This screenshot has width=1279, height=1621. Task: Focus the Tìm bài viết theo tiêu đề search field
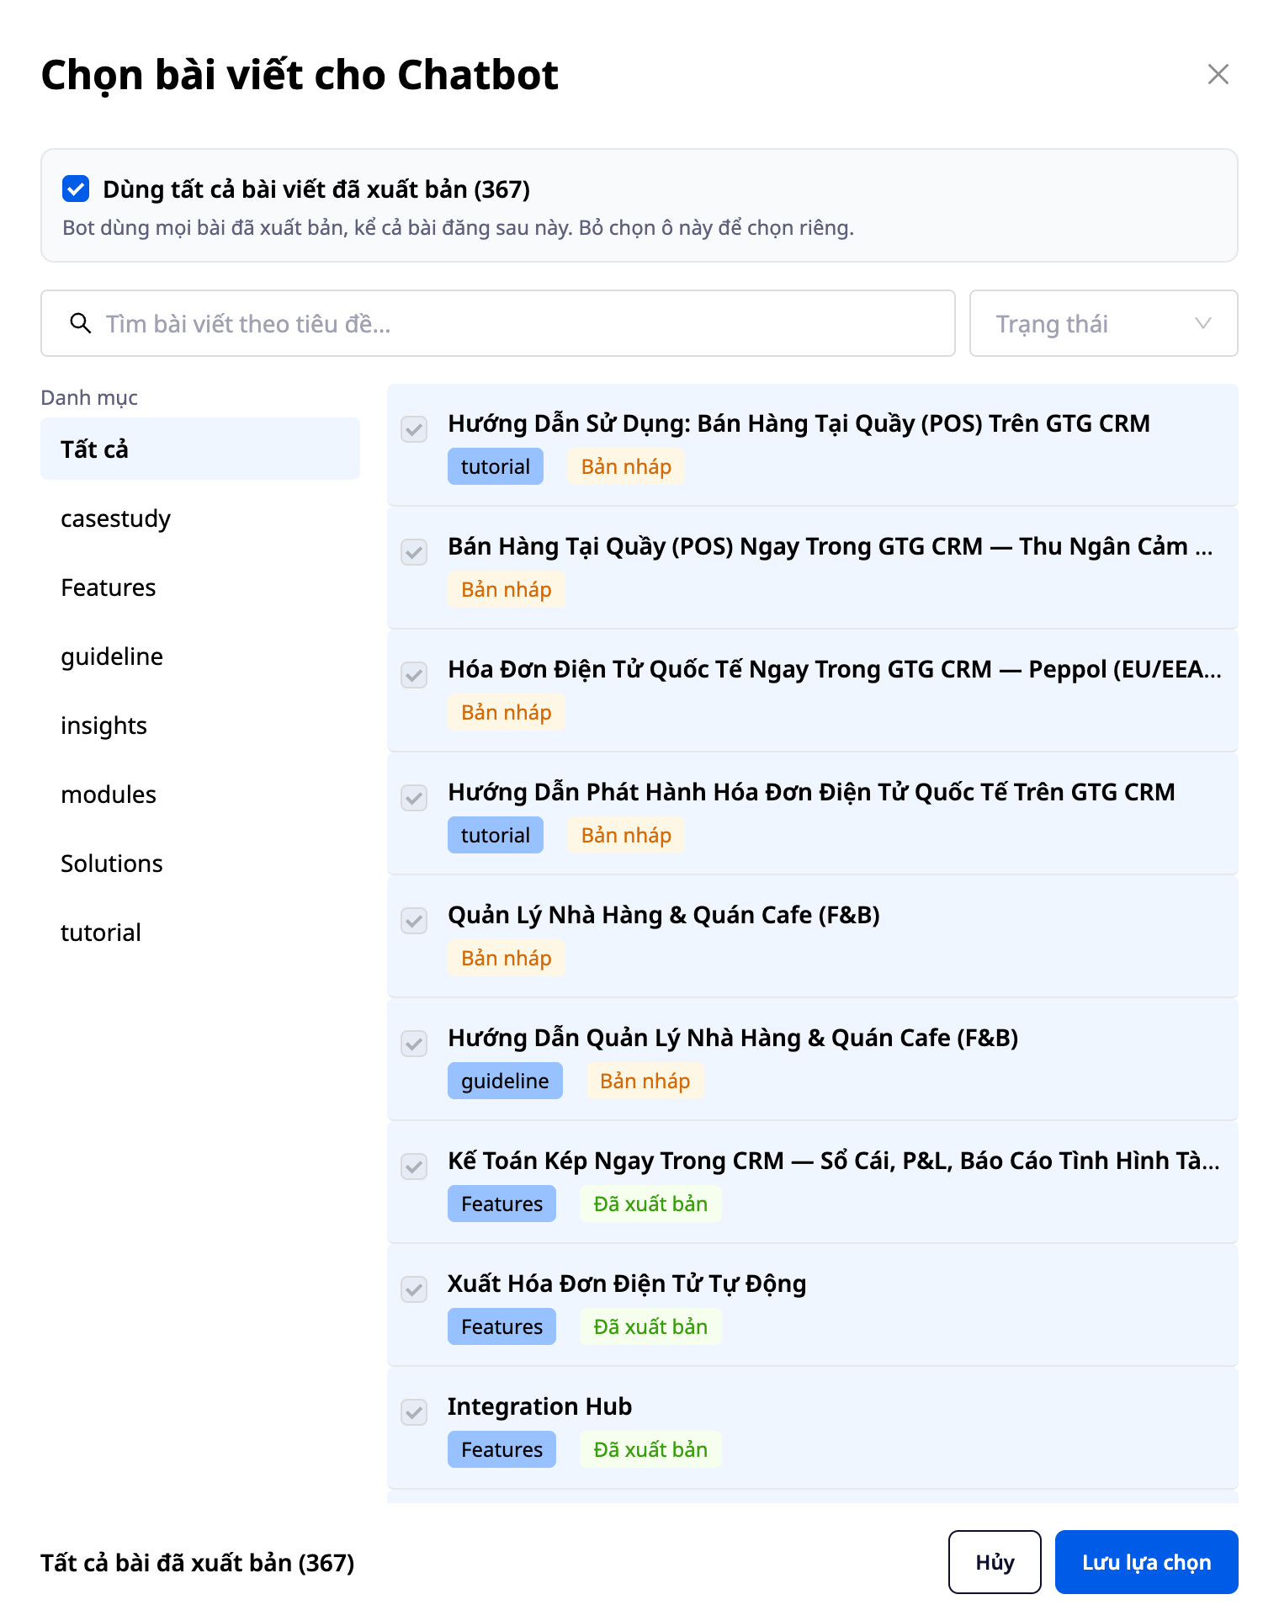[x=497, y=323]
